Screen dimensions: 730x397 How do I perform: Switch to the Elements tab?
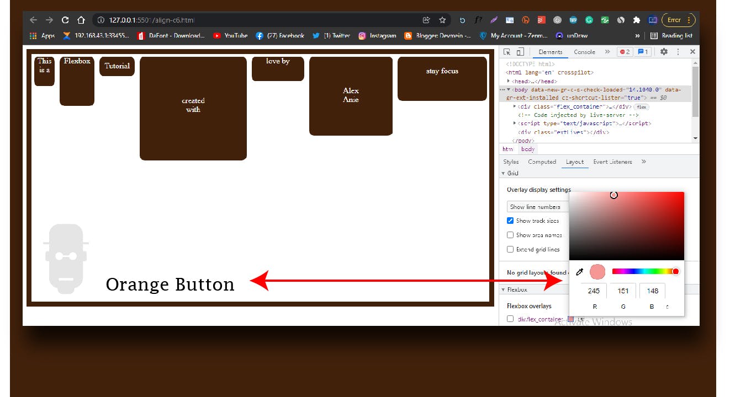550,52
